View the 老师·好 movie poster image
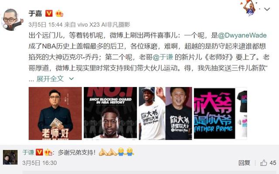 55,113
